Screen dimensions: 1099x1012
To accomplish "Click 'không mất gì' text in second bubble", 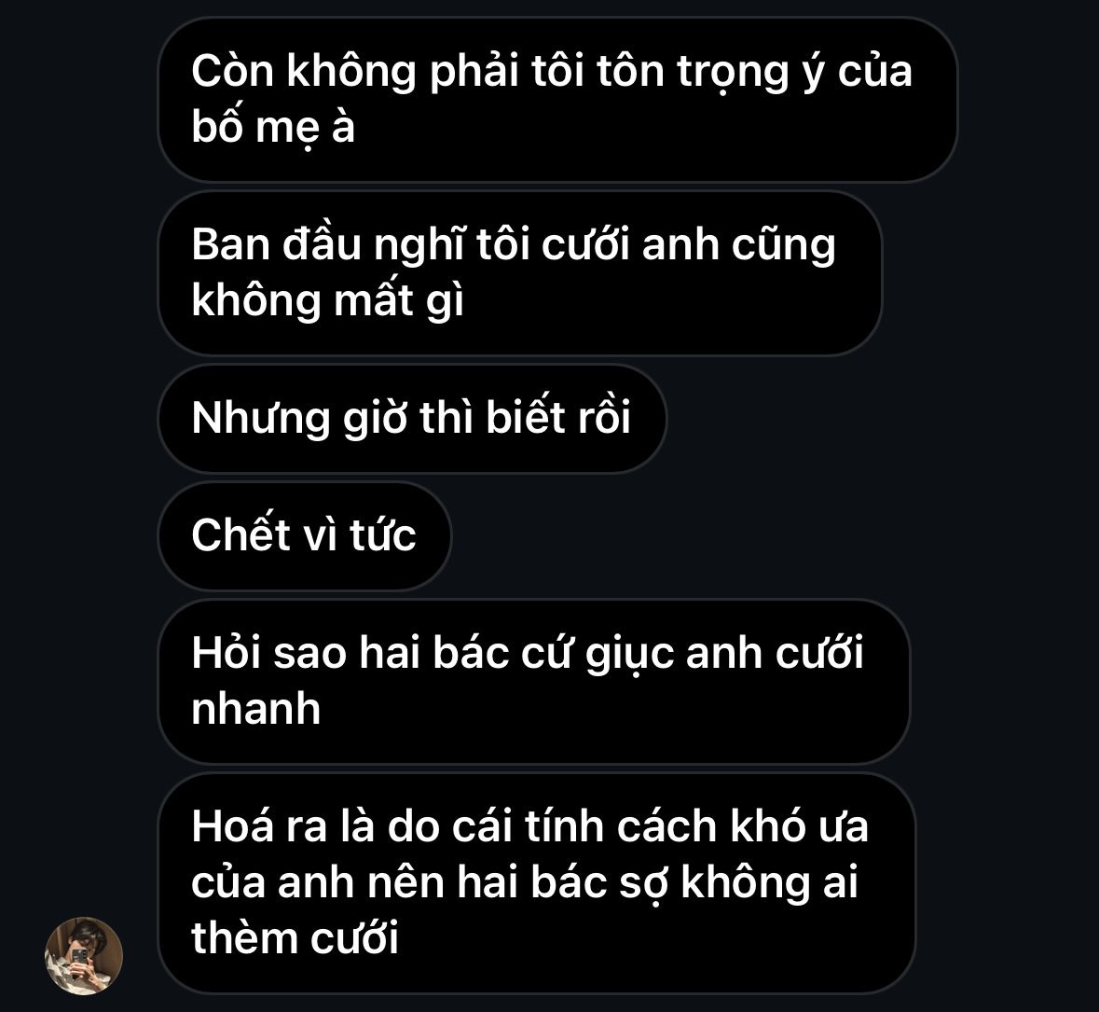I will 327,301.
